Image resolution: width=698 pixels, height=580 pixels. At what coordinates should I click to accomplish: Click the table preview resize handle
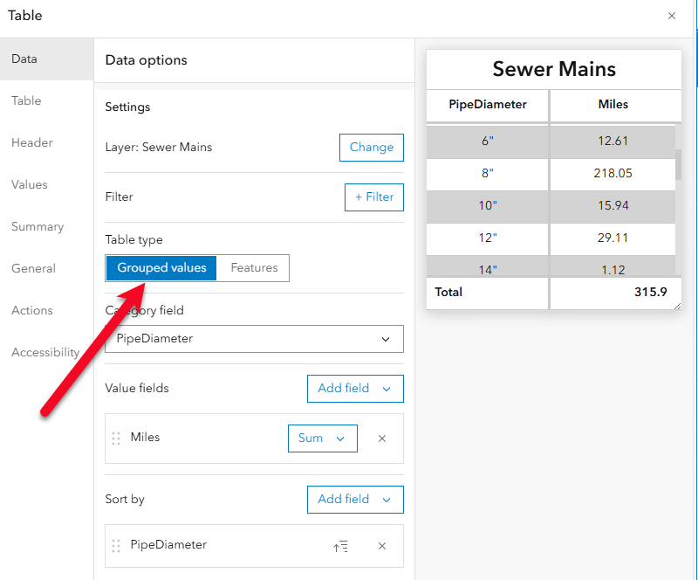click(x=676, y=304)
